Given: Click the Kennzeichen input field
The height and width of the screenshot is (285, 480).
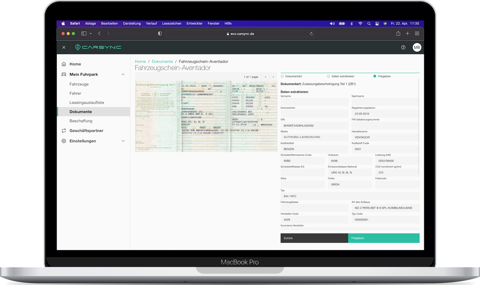Looking at the screenshot, I should click(x=314, y=114).
